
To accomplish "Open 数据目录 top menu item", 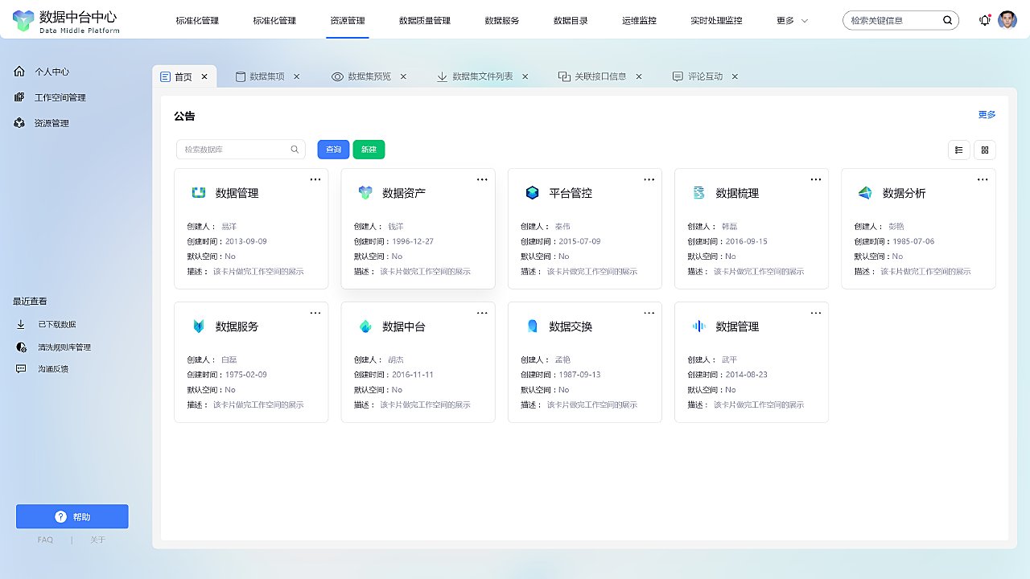I will click(x=571, y=21).
